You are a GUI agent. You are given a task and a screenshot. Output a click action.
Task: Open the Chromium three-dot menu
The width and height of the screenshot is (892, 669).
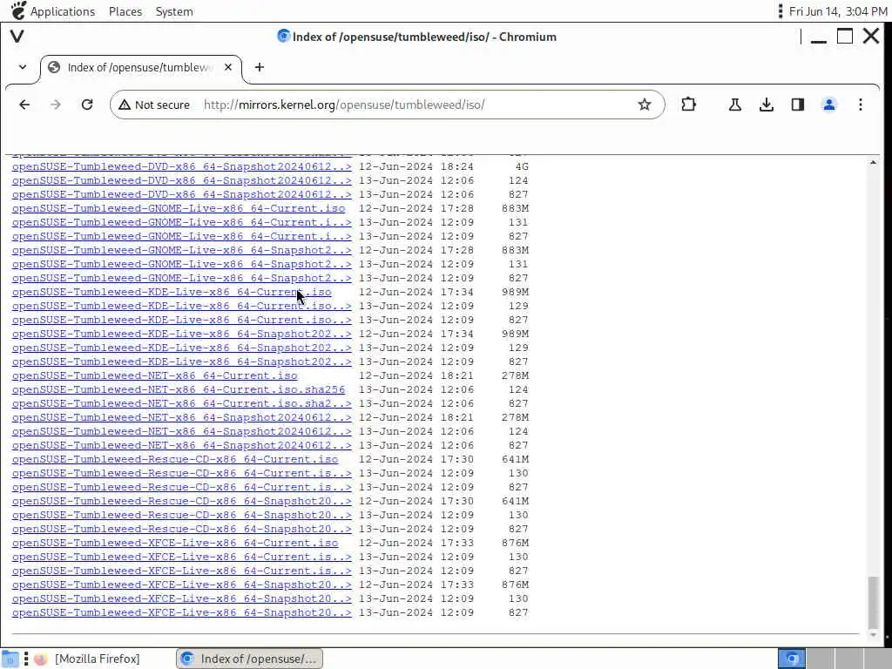[860, 105]
